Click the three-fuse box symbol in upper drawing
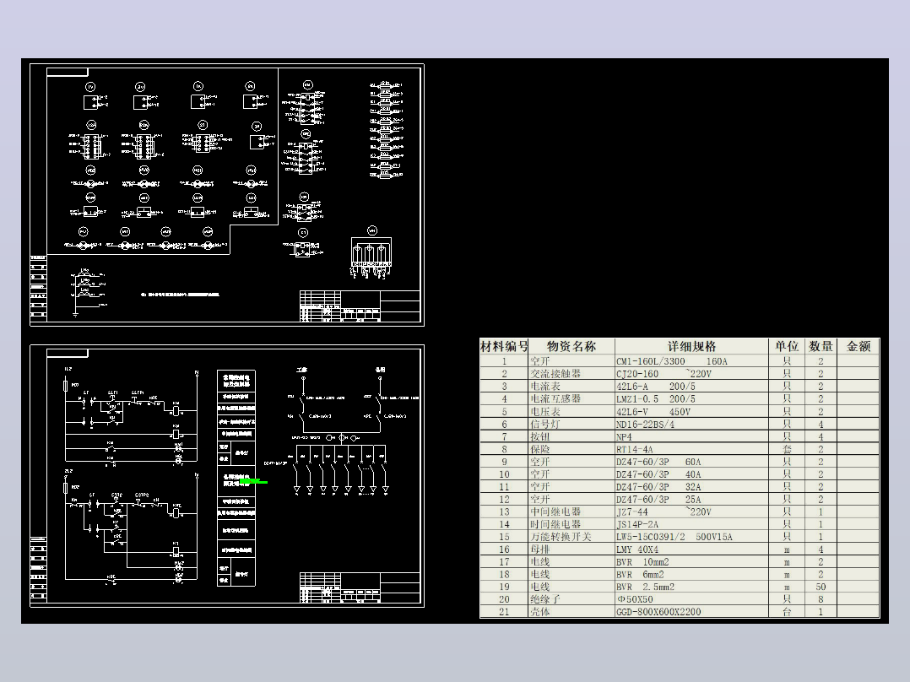This screenshot has width=910, height=682. pyautogui.click(x=371, y=254)
